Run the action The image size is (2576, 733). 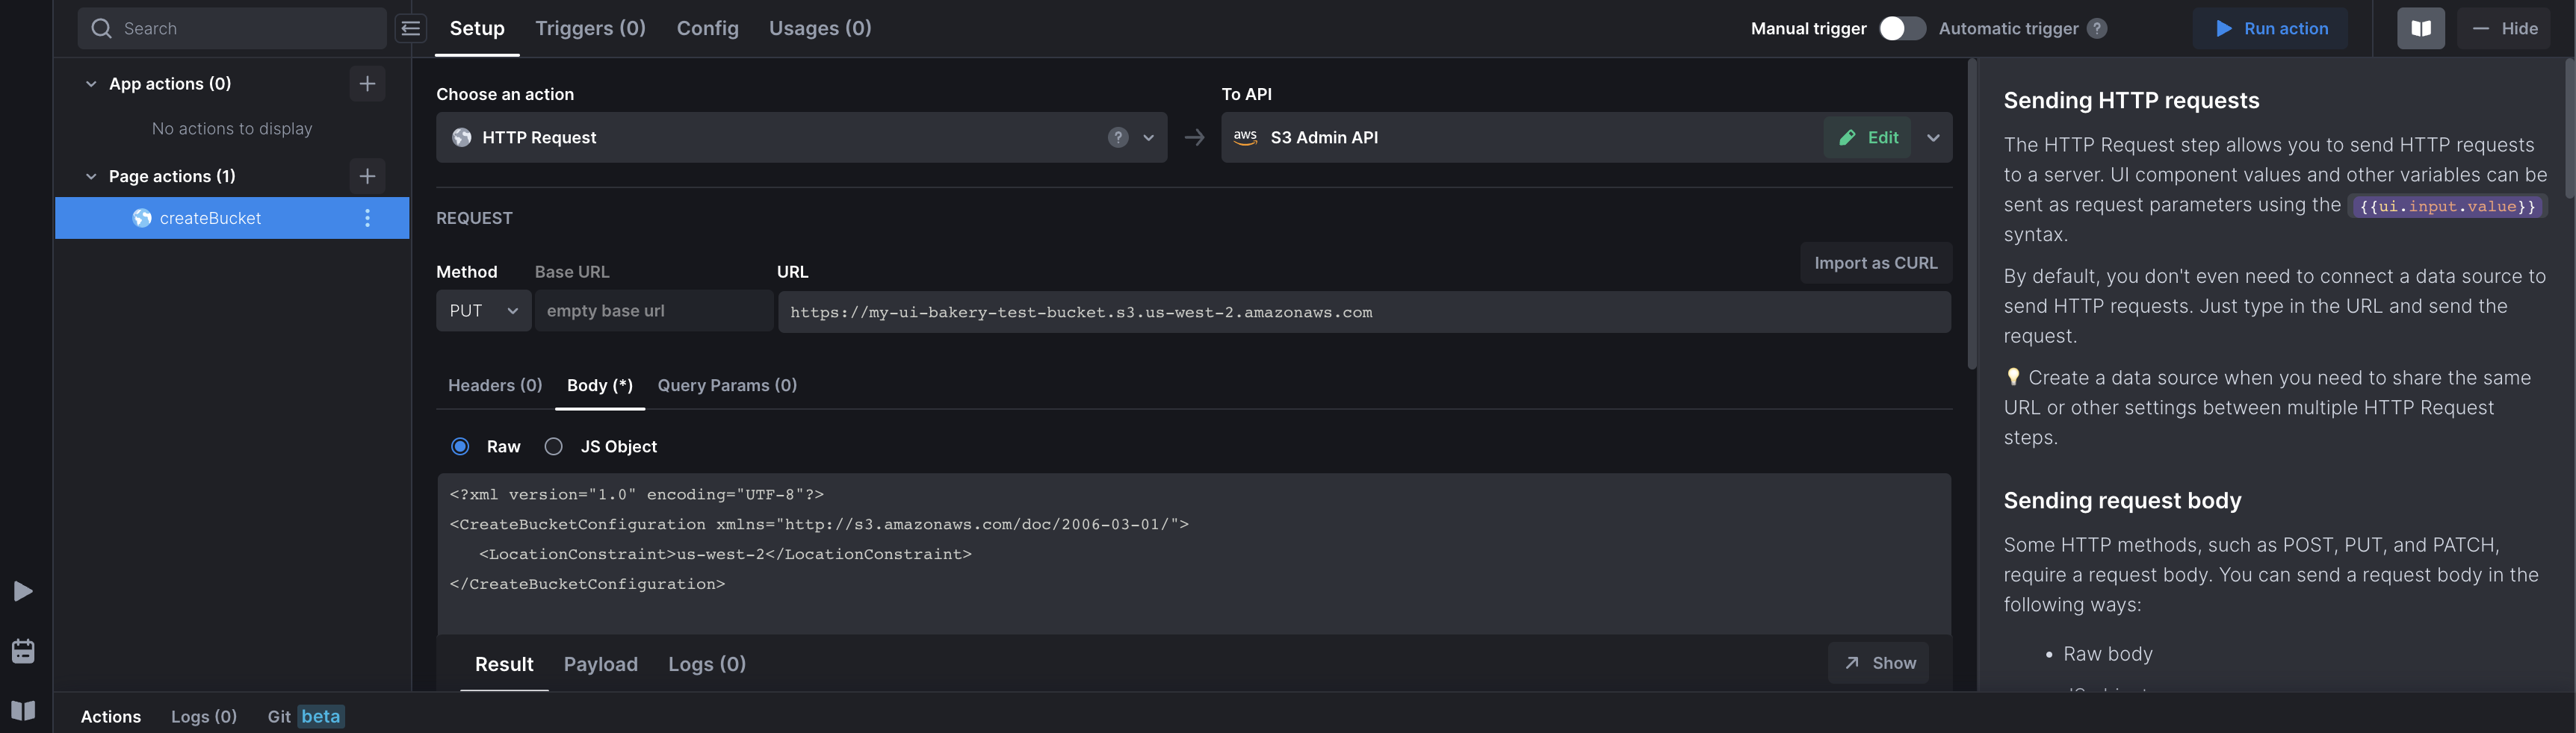tap(2270, 28)
